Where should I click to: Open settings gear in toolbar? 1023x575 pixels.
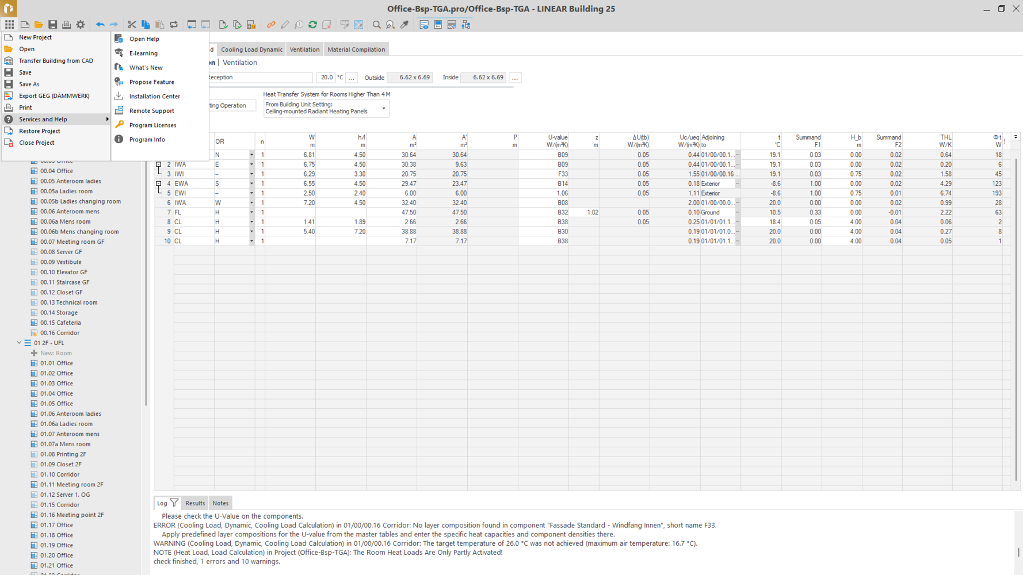click(81, 24)
